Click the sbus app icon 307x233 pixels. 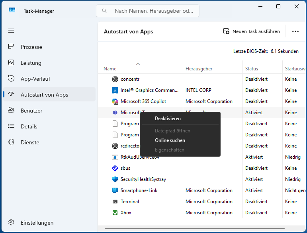[115, 168]
